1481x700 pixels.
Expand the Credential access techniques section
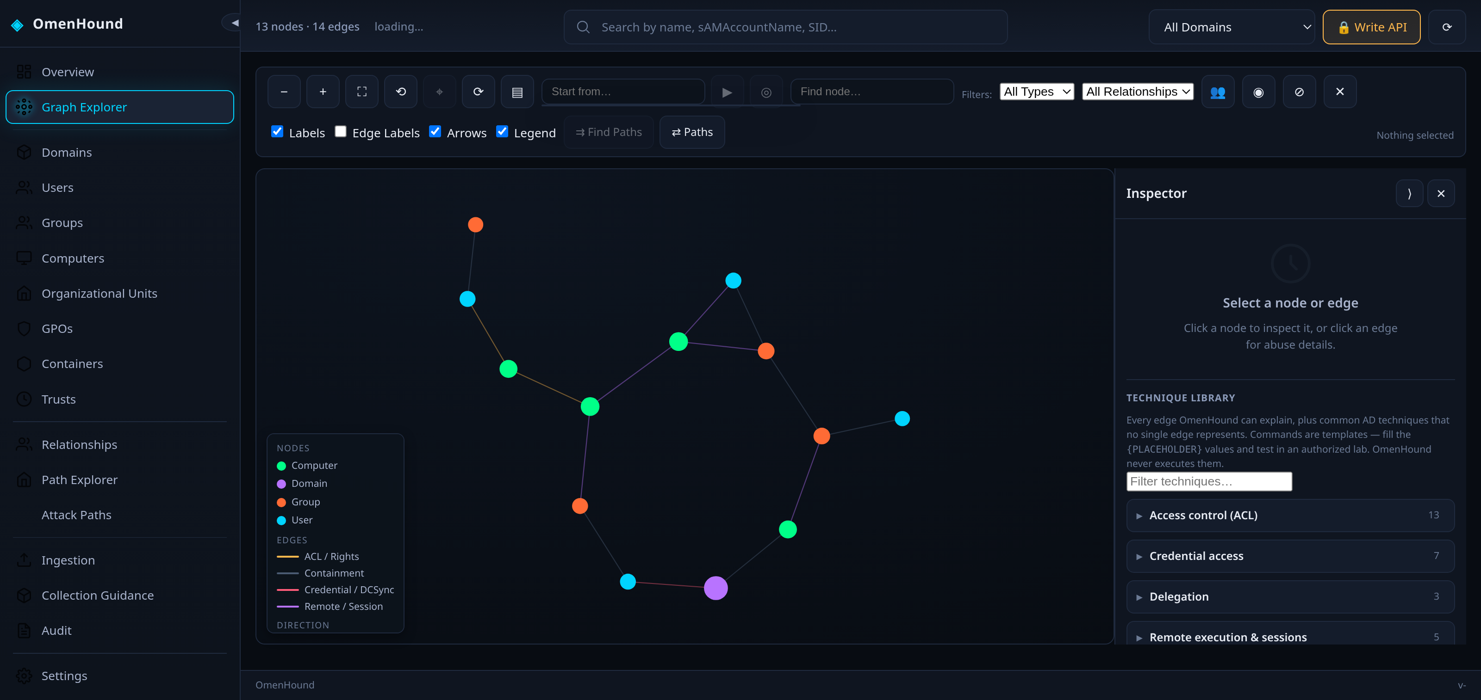point(1290,556)
